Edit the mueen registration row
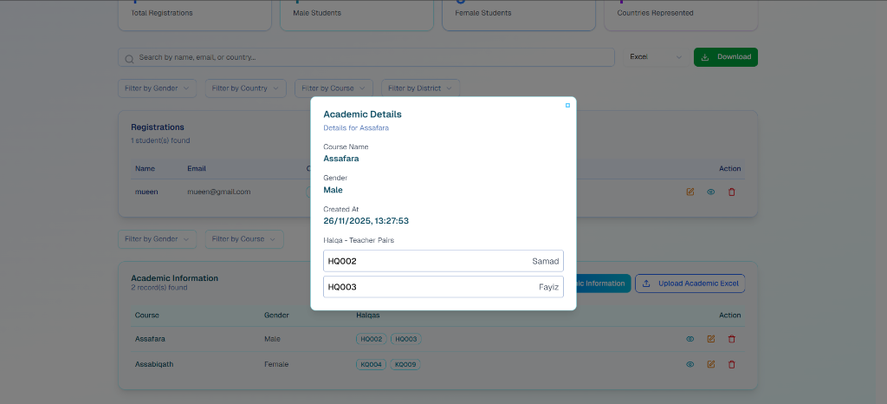The height and width of the screenshot is (404, 887). [x=690, y=192]
